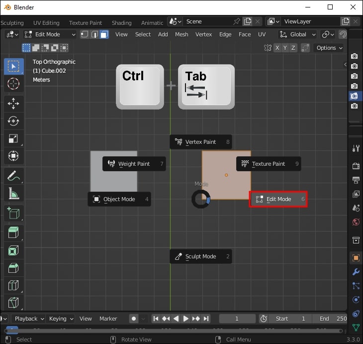363x344 pixels.
Task: Choose Edit Mode in pie menu
Action: (x=278, y=199)
